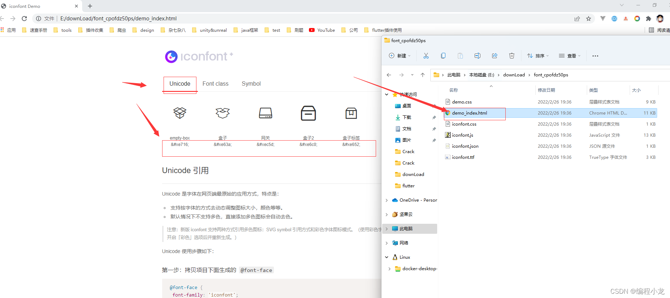Open recent locations dropdown in Explorer
This screenshot has width=670, height=298.
point(412,75)
